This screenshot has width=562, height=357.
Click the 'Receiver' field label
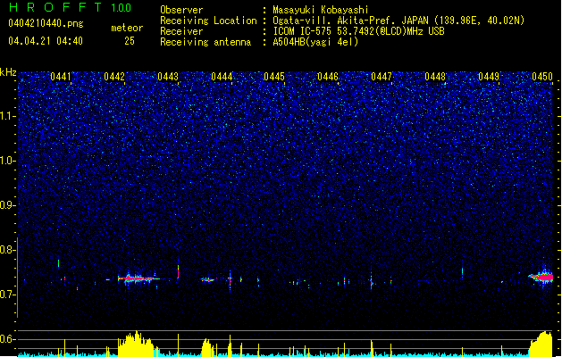click(181, 31)
